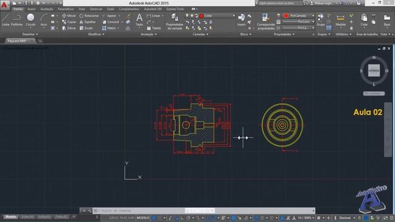The width and height of the screenshot is (395, 222).
Task: Click the Inserir block tool
Action: 241,20
